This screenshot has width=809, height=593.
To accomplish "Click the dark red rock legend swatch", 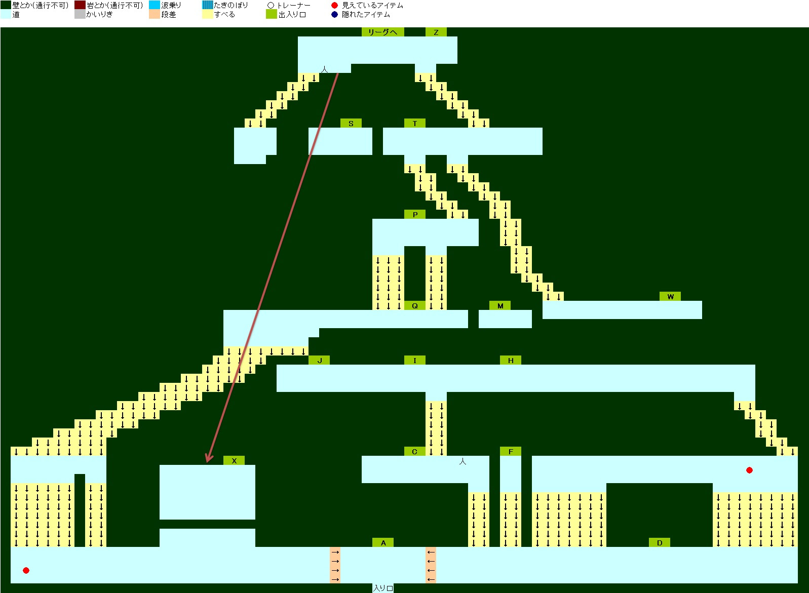I will tap(80, 5).
